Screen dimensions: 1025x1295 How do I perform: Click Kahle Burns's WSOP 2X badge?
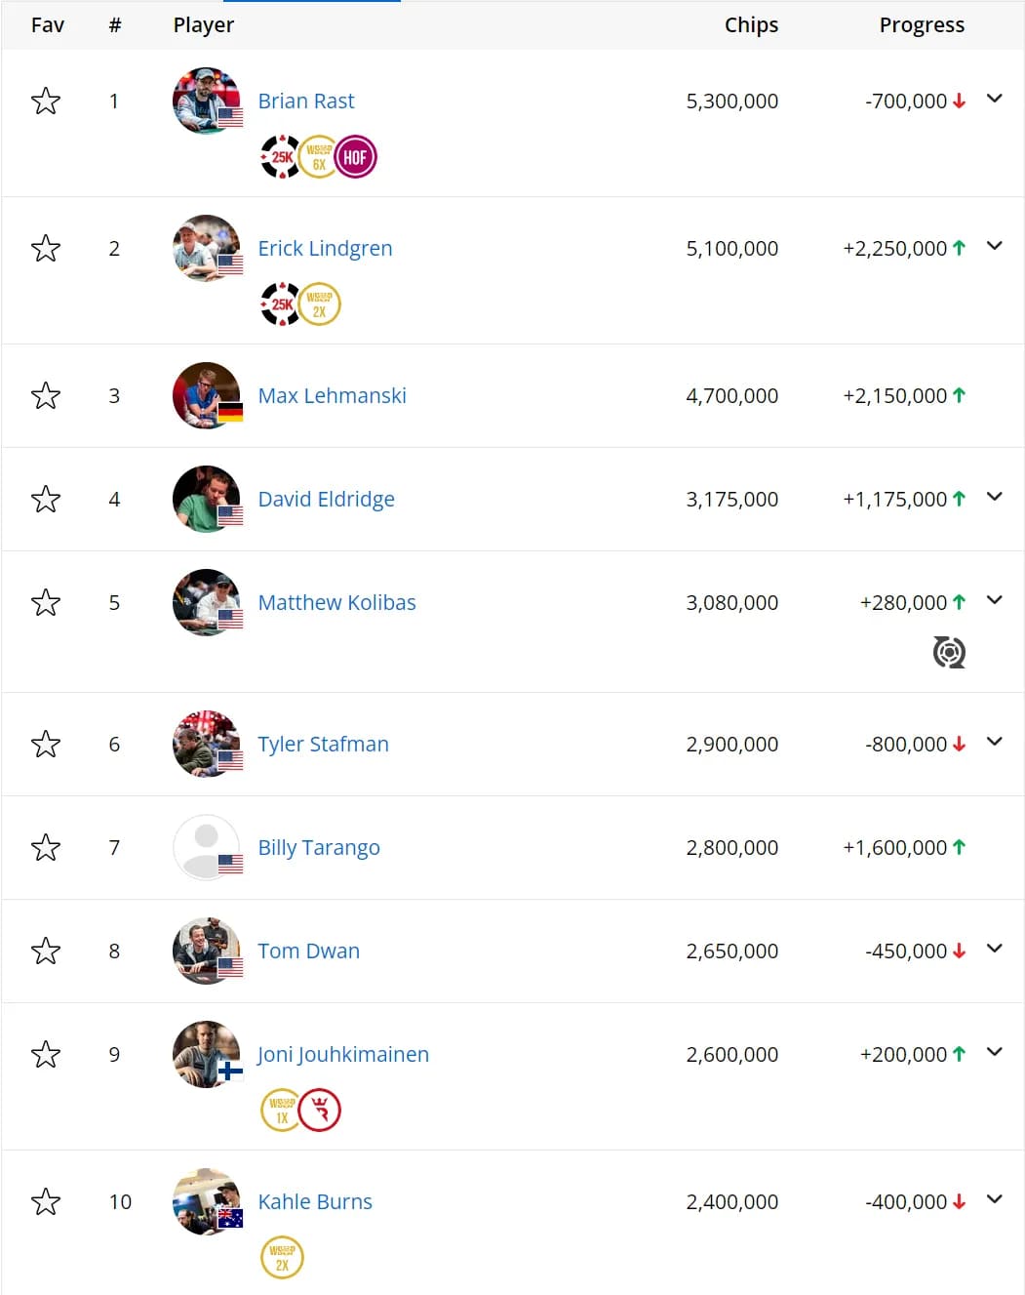click(282, 1258)
